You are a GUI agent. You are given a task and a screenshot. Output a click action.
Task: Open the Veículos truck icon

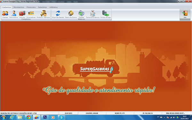click(22, 14)
